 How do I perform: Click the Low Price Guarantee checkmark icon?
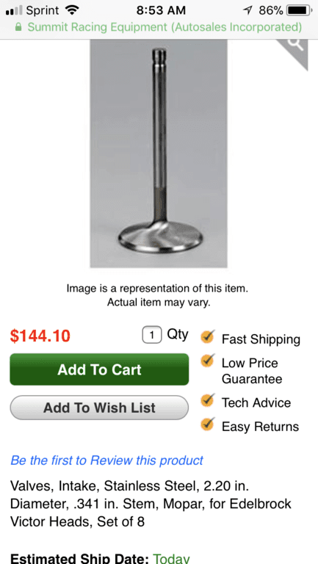[x=207, y=361]
